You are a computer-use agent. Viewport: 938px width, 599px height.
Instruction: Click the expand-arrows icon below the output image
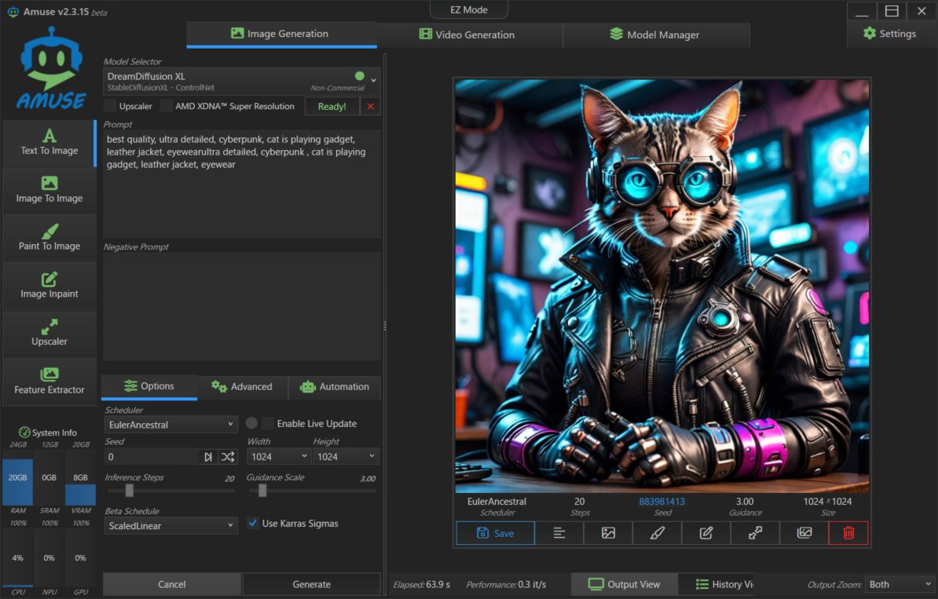point(755,533)
